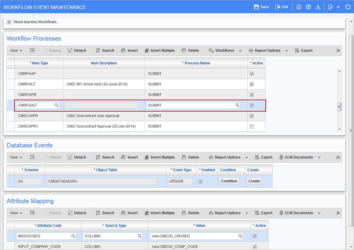Open View menu in Workflow Processes
Image resolution: width=354 pixels, height=250 pixels.
click(x=16, y=51)
